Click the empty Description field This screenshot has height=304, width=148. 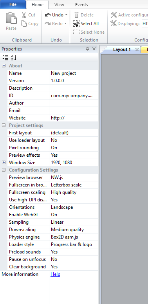[x=74, y=88]
